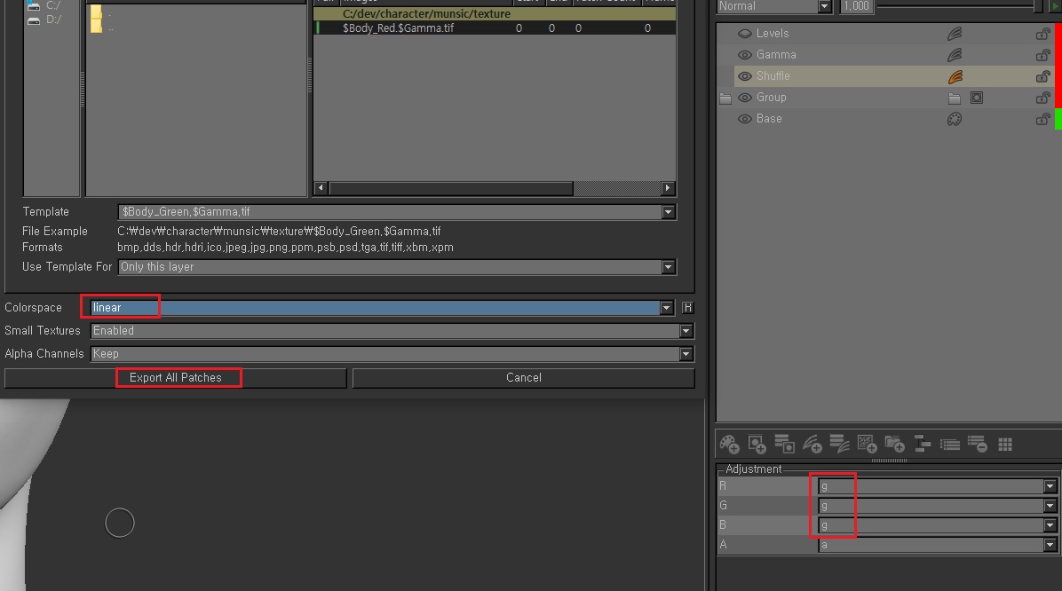This screenshot has width=1062, height=591.
Task: Lock the Levels layer
Action: 1042,33
